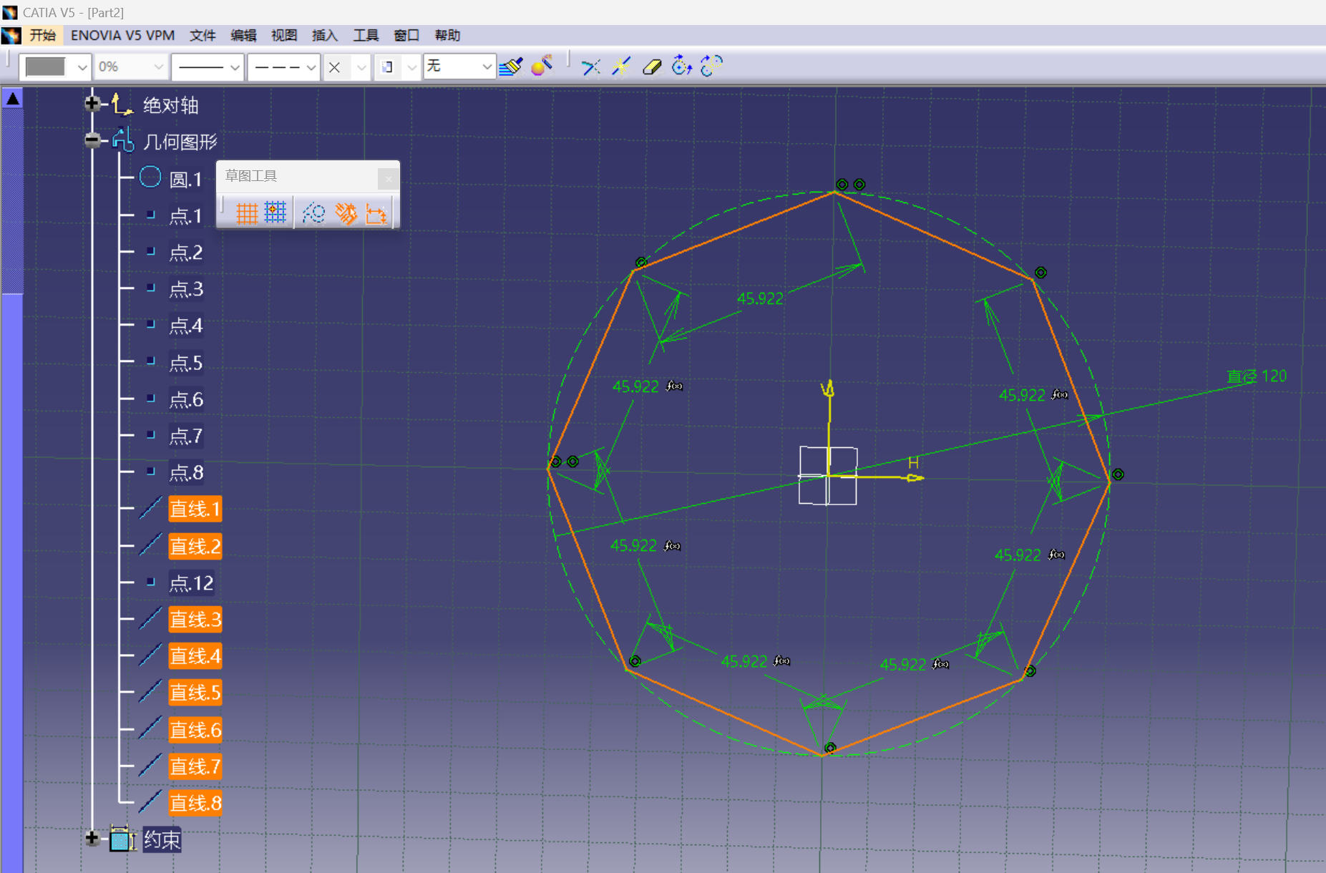
Task: Click the 圆.1 circle icon
Action: tap(150, 177)
